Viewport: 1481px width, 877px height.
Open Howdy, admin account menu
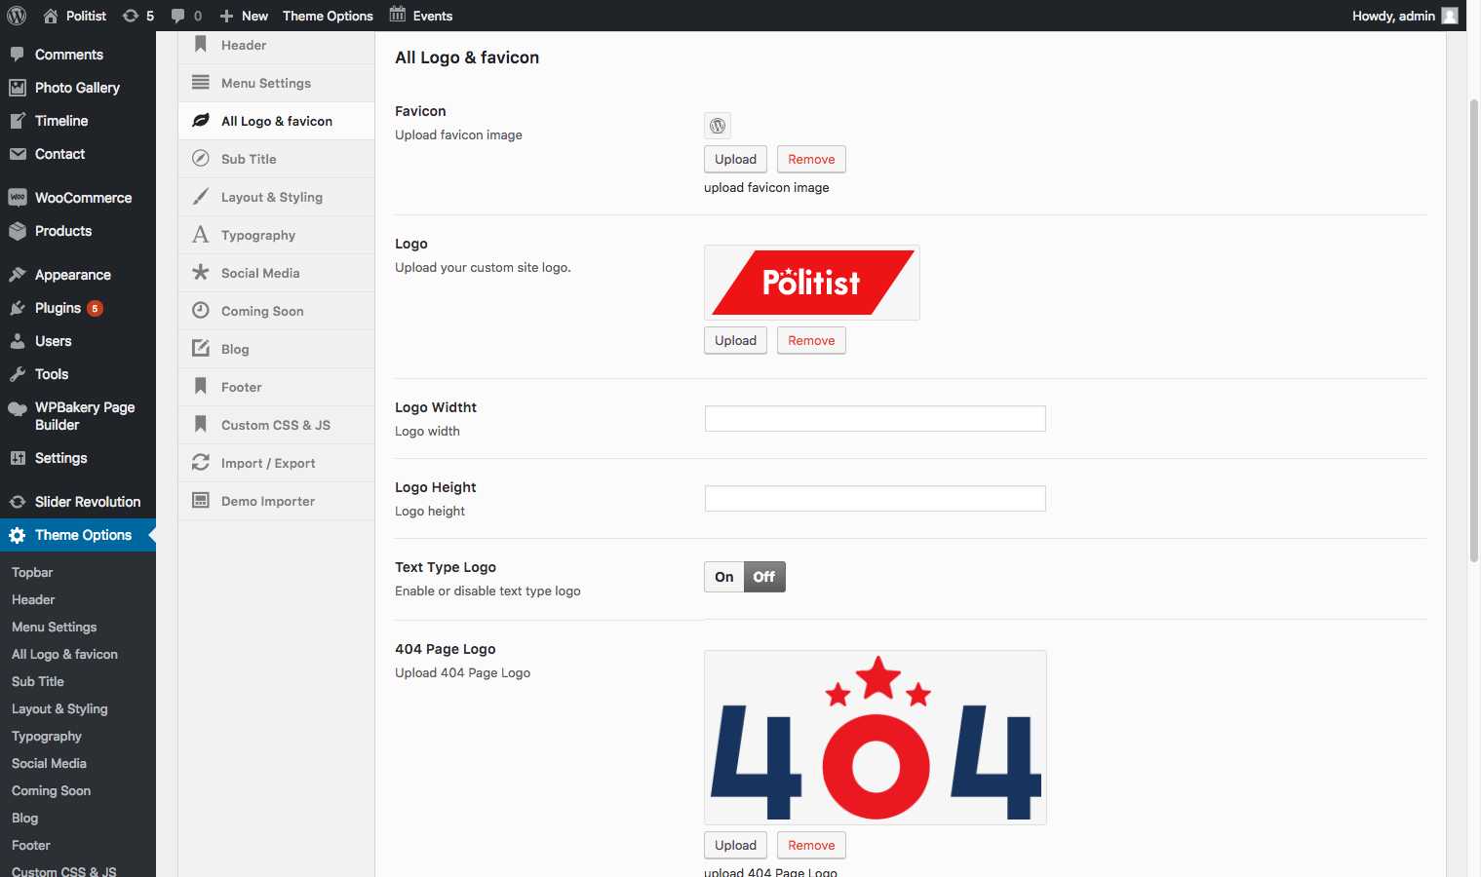[x=1405, y=16]
